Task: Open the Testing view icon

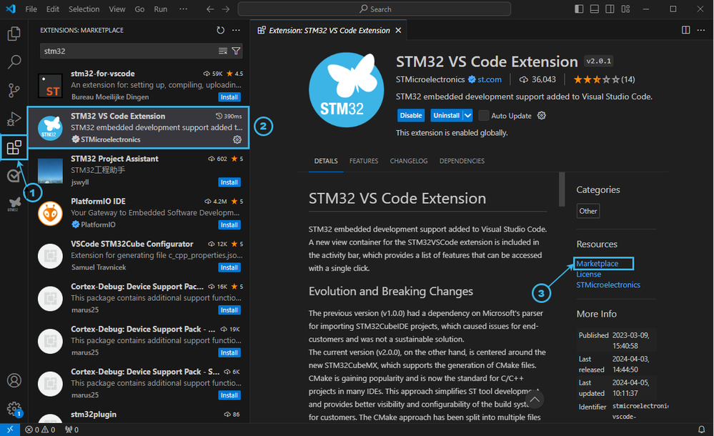Action: point(14,175)
